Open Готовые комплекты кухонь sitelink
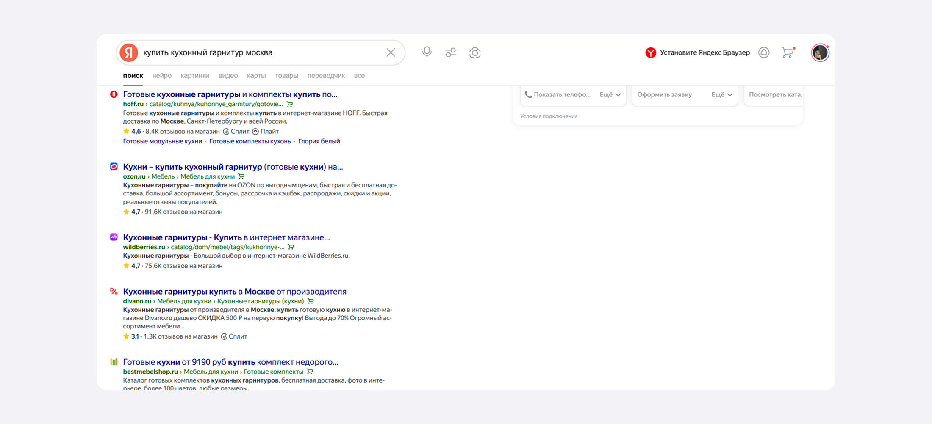This screenshot has height=424, width=932. pos(250,141)
